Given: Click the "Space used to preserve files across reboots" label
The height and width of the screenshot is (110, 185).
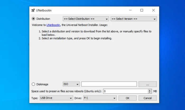Looking at the screenshot, I should point(66,91).
